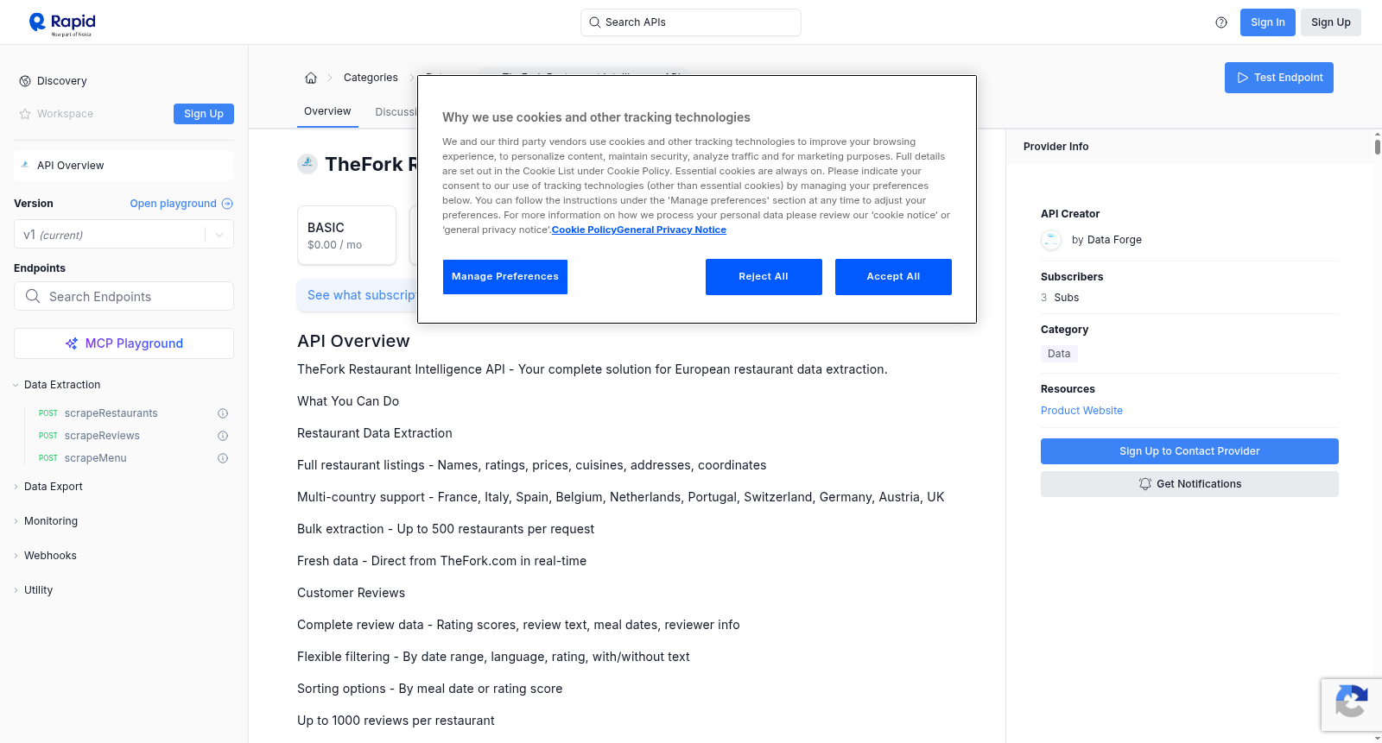Click the Sign In button in header

coord(1268,22)
